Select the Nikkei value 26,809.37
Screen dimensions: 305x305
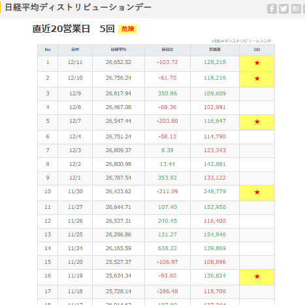click(x=118, y=150)
